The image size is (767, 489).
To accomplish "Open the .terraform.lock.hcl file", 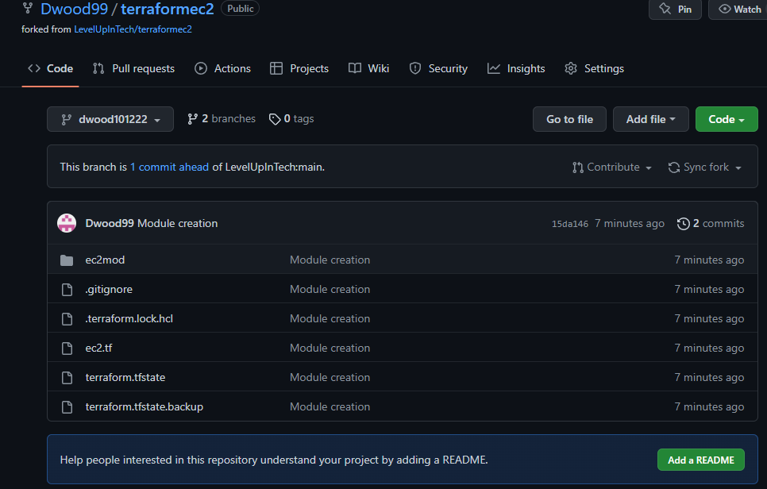I will (129, 319).
